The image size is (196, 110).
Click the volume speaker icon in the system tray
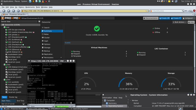[173, 1]
